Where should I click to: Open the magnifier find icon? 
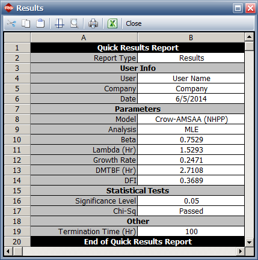(x=75, y=23)
